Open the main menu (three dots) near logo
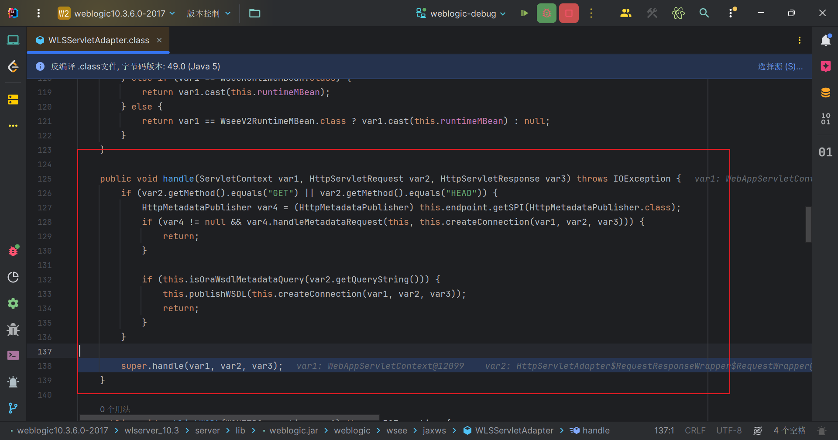The width and height of the screenshot is (838, 440). [x=38, y=13]
